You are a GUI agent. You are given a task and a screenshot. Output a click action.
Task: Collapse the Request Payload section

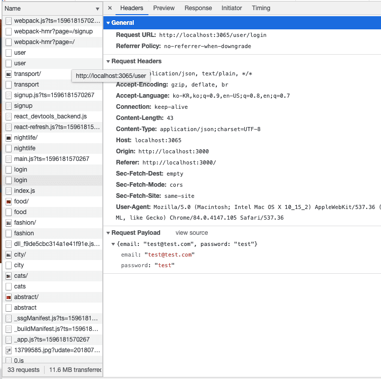[x=108, y=233]
